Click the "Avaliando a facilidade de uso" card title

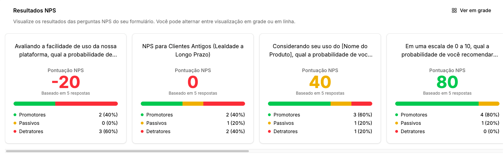[x=66, y=50]
